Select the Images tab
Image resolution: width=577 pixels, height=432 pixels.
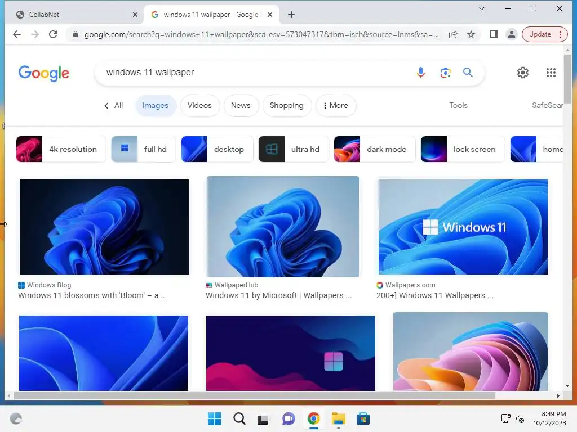[156, 105]
